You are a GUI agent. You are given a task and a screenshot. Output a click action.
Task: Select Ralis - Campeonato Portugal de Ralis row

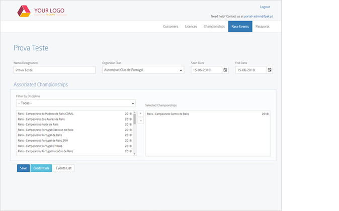(74, 135)
